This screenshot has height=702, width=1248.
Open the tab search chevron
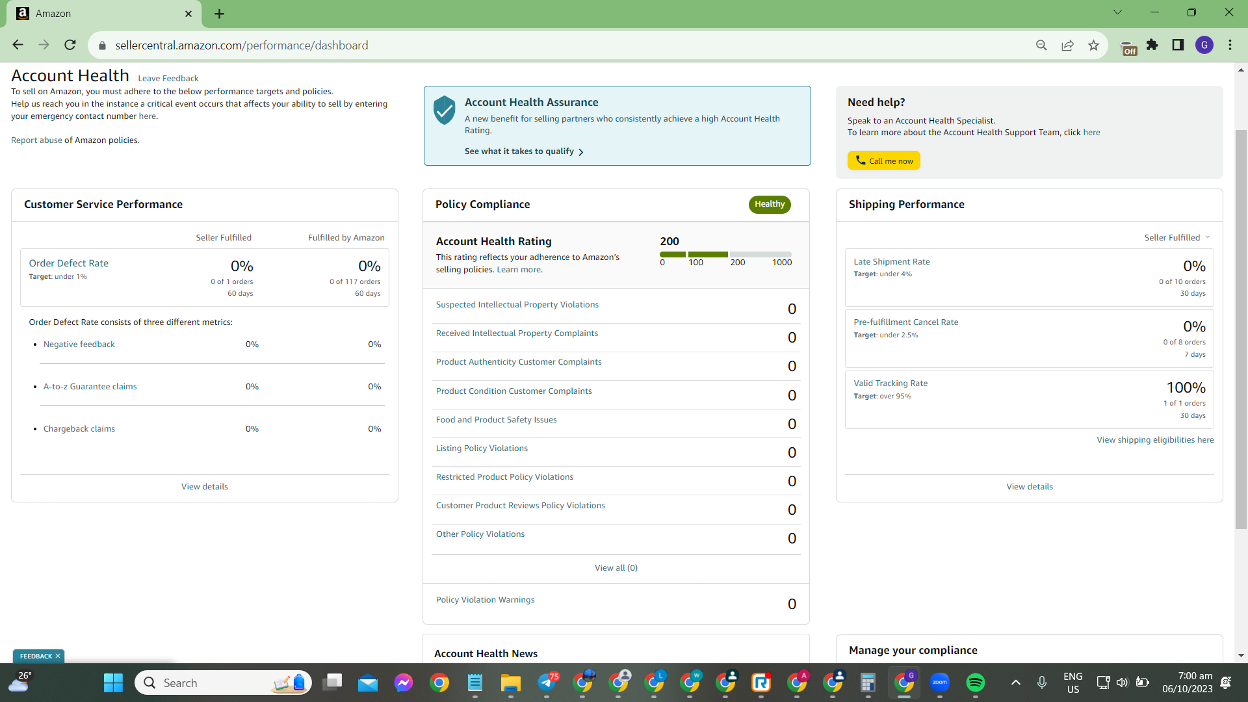(1117, 12)
